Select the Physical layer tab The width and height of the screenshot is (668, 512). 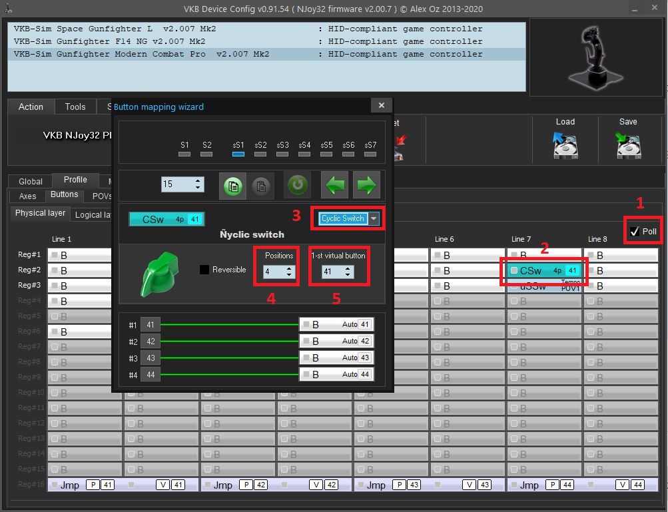click(x=40, y=213)
